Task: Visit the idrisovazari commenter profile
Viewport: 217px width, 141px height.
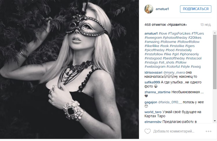Action: coord(153,73)
